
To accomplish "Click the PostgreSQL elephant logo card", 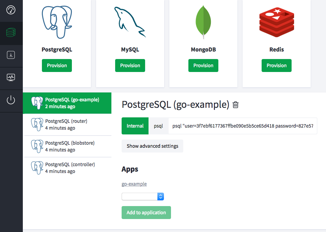I will (57, 22).
